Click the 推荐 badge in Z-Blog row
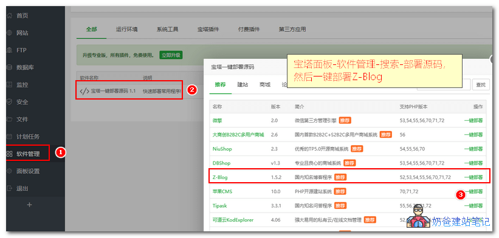This screenshot has width=499, height=238. coord(340,177)
